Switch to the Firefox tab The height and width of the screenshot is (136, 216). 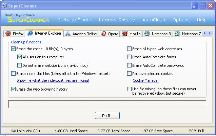tap(14, 34)
